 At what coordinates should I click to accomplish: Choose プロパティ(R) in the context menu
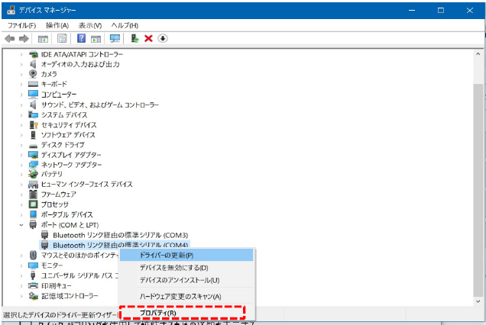[186, 313]
